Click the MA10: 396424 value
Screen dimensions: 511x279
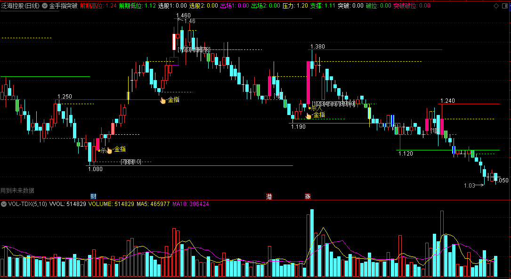(191, 204)
